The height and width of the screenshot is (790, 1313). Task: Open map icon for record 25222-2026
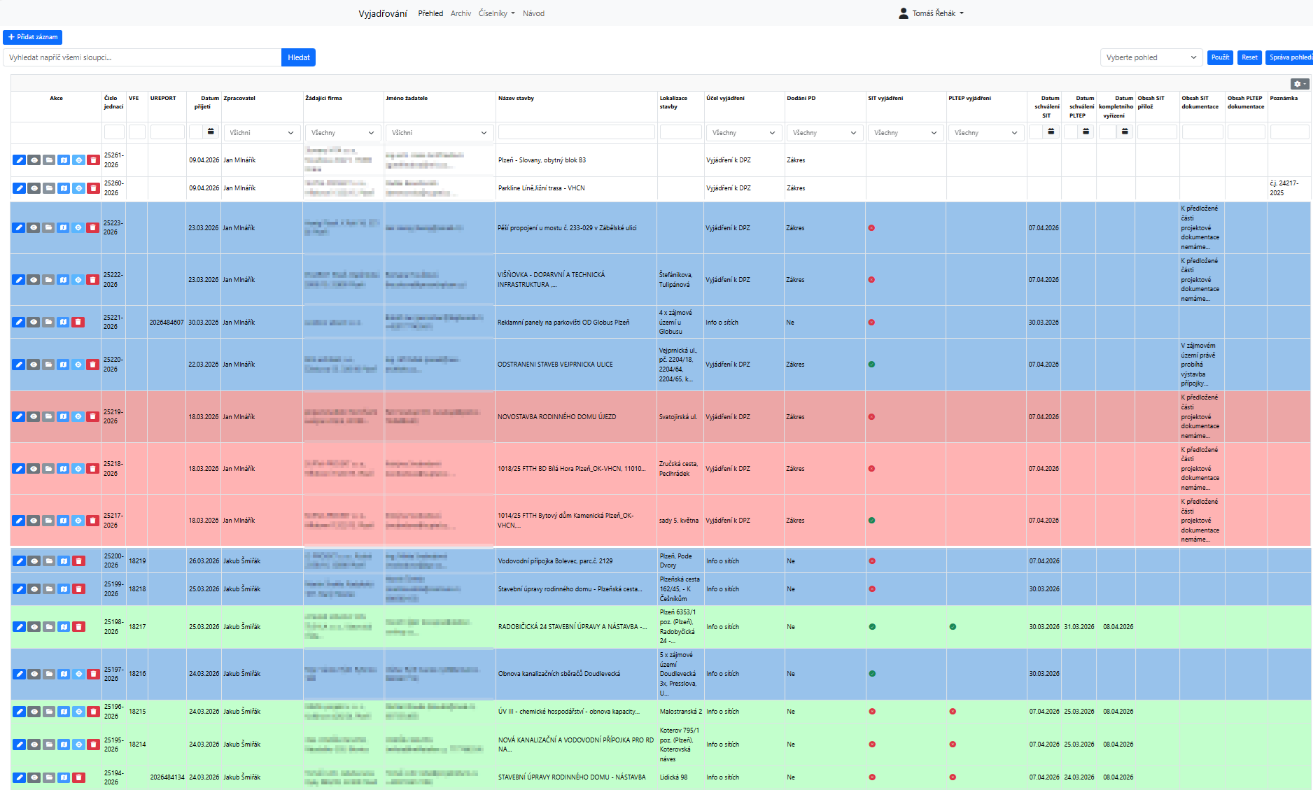point(63,280)
